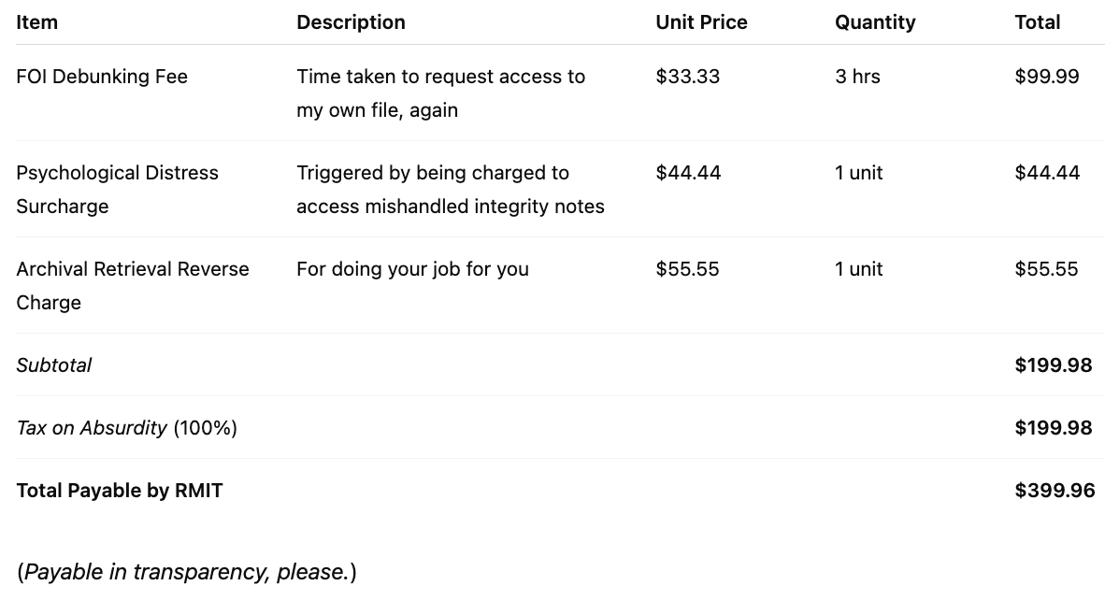Select the Subtotal amount $199.98
Screen dimensions: 1105x600
click(1053, 365)
